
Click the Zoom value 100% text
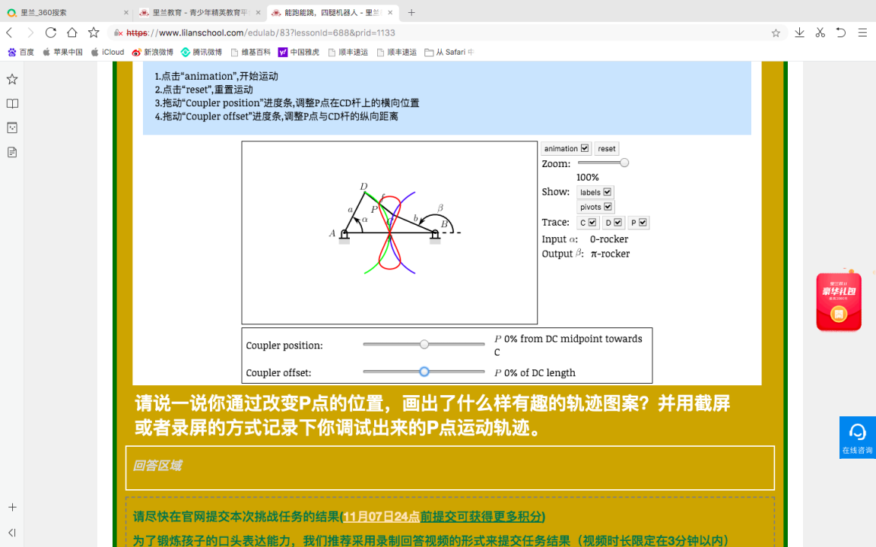coord(588,178)
